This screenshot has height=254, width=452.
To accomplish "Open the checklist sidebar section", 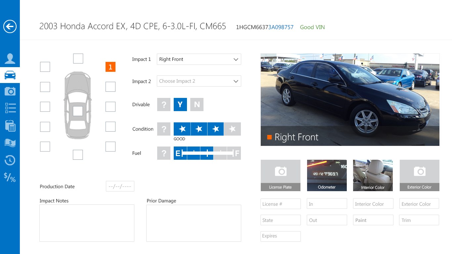I will coord(10,108).
